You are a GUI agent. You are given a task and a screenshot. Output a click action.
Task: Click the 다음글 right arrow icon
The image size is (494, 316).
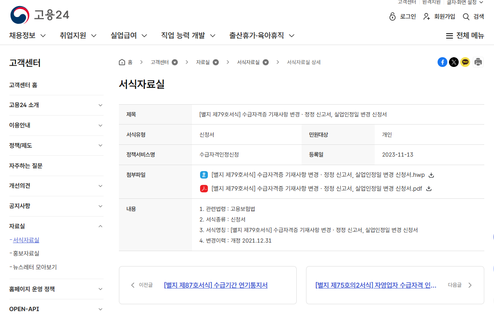pos(470,285)
